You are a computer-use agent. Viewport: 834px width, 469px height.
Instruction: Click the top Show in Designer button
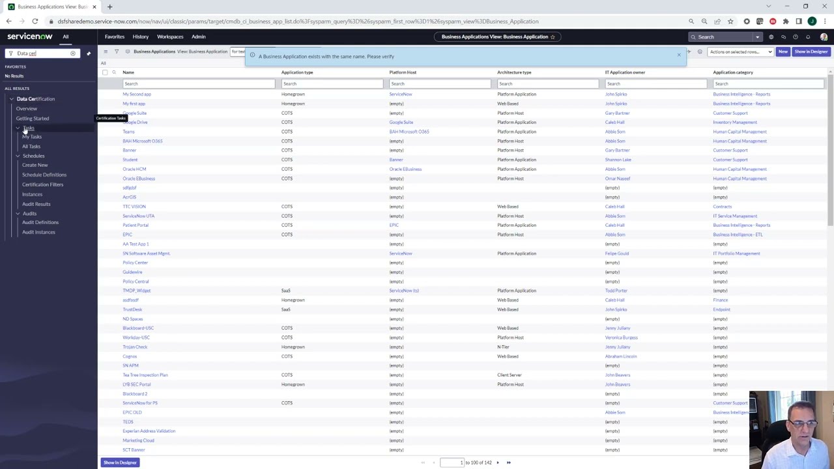[x=811, y=51]
